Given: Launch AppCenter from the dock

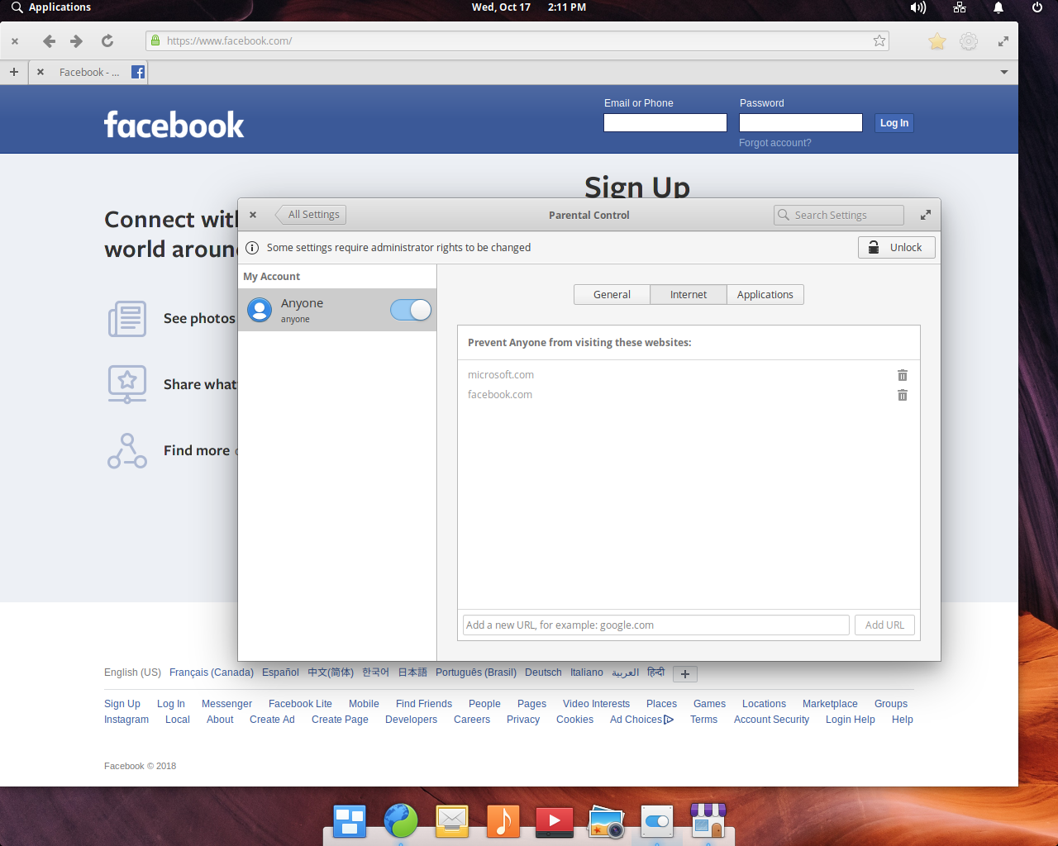Looking at the screenshot, I should tap(708, 821).
